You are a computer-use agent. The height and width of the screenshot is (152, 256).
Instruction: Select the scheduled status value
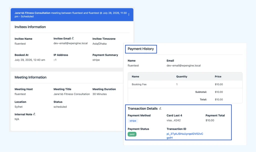tap(60, 107)
